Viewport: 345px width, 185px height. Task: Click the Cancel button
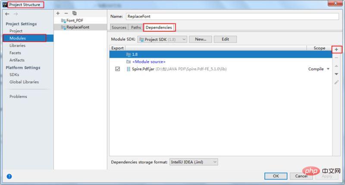point(301,176)
